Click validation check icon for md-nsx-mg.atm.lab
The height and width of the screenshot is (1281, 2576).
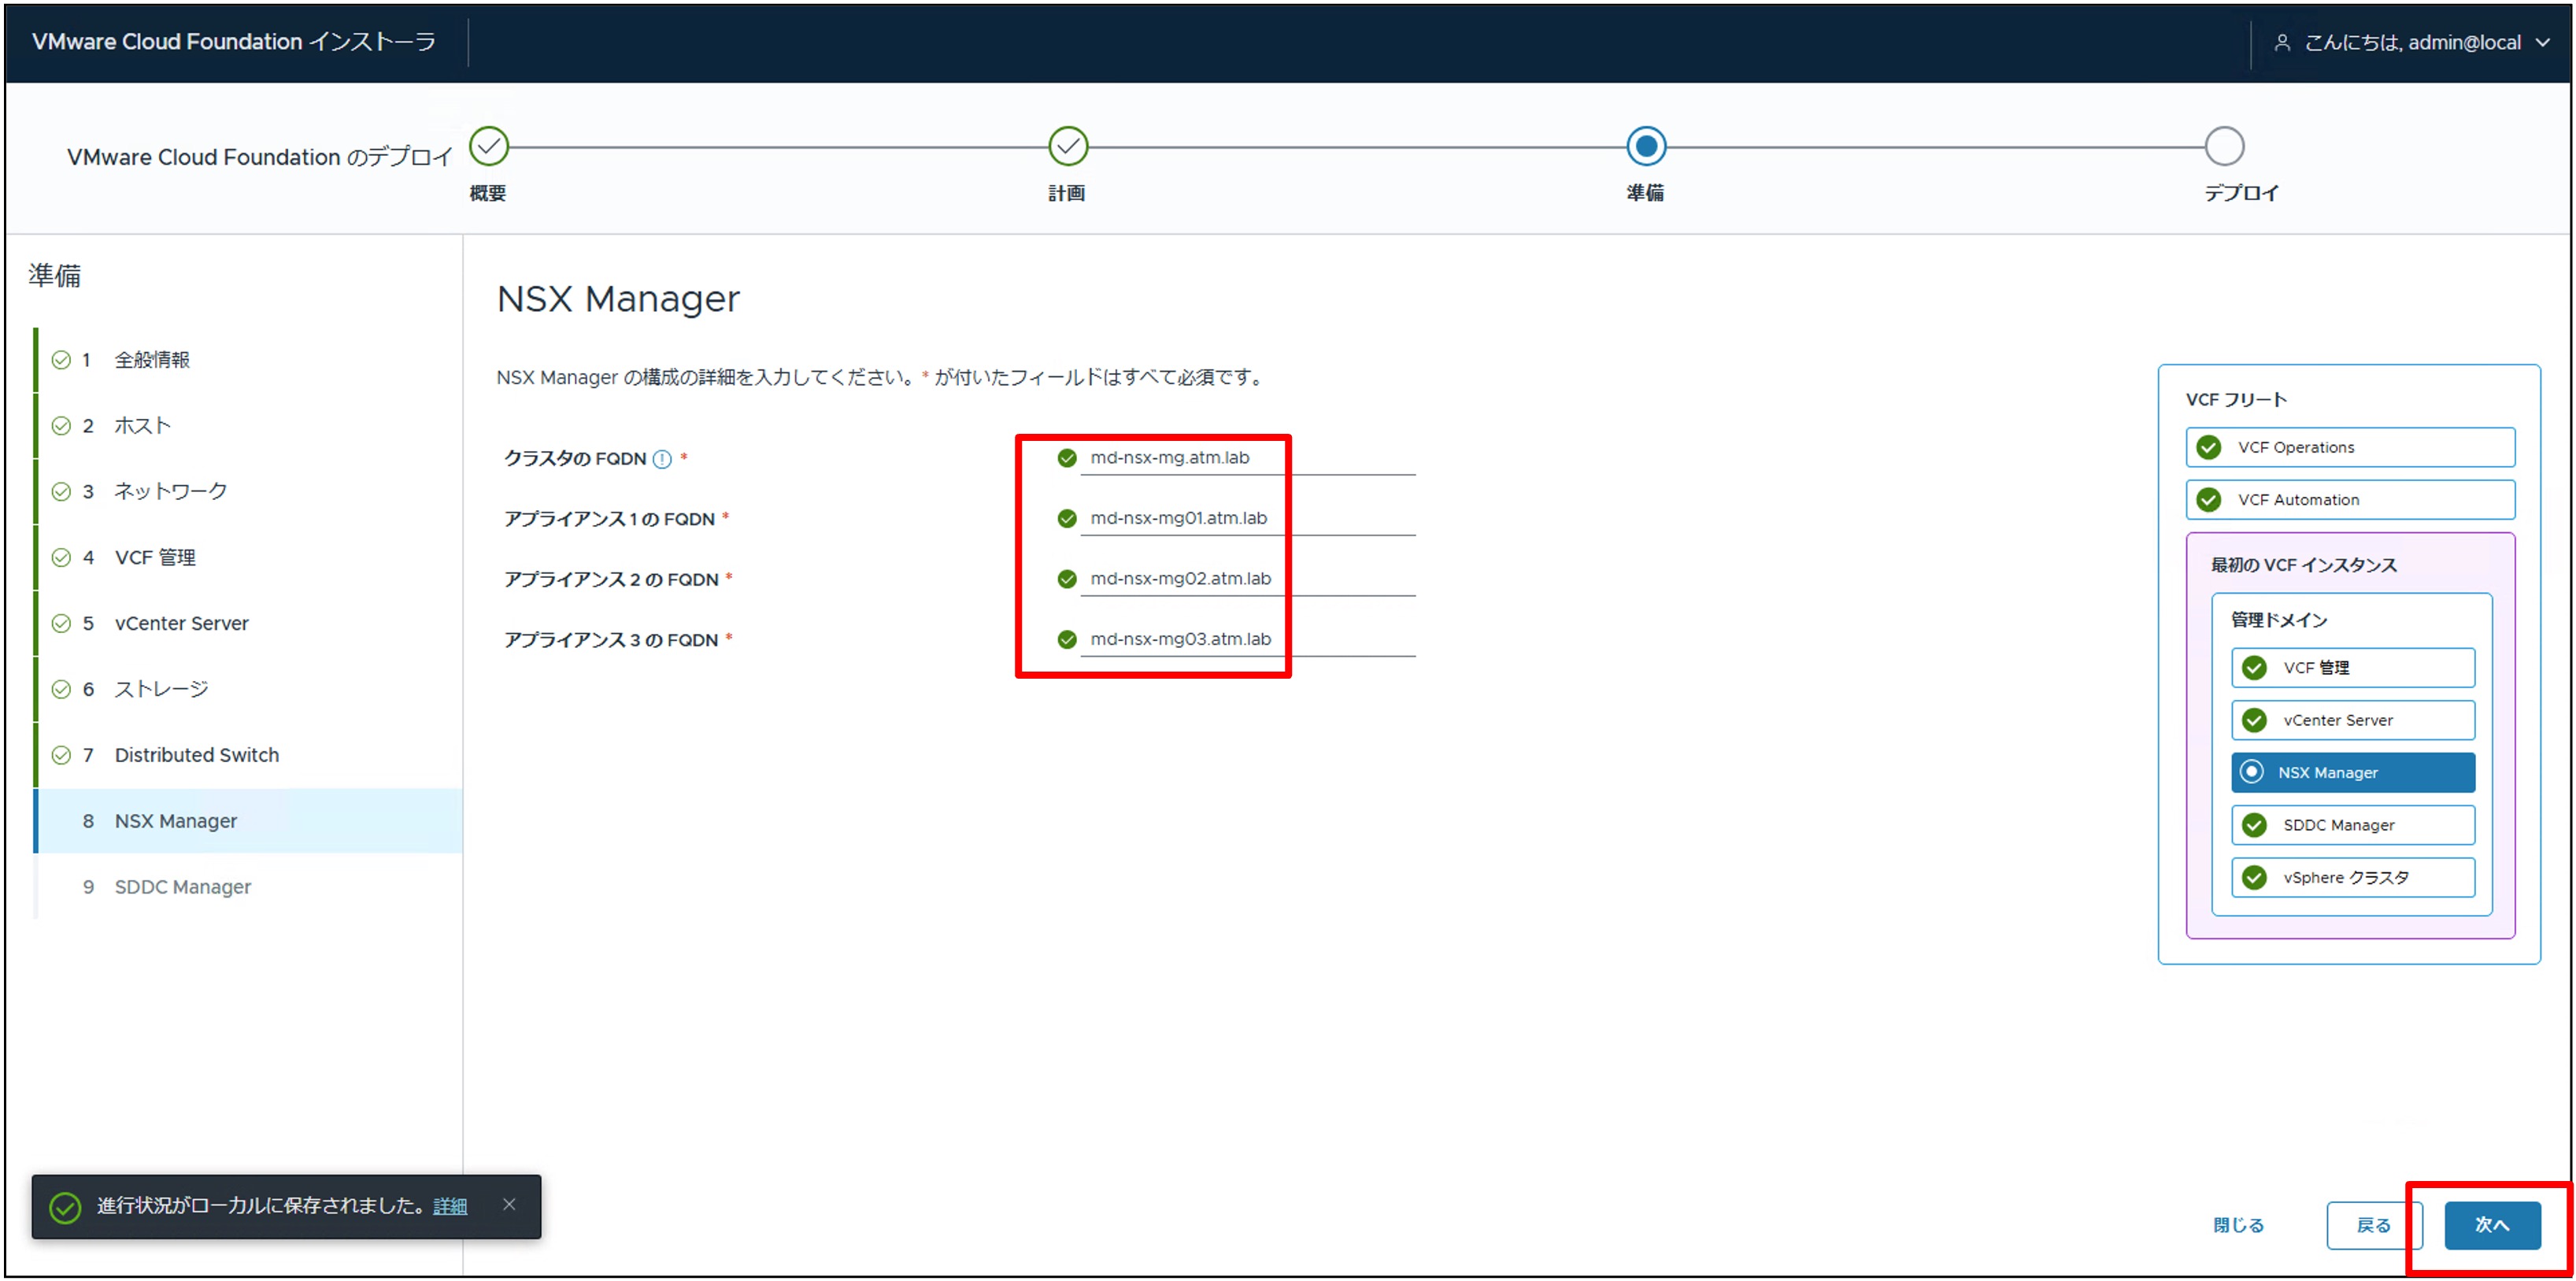pos(1067,459)
